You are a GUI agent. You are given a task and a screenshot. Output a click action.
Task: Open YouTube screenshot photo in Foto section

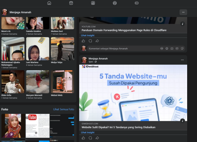[37, 126]
